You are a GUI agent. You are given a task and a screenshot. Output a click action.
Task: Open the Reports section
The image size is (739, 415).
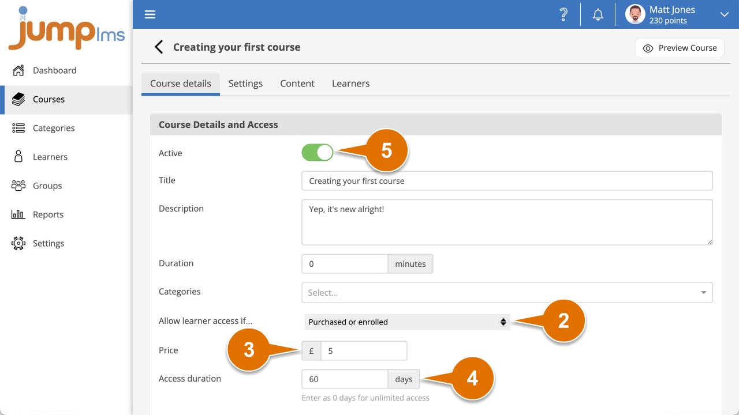coord(47,214)
